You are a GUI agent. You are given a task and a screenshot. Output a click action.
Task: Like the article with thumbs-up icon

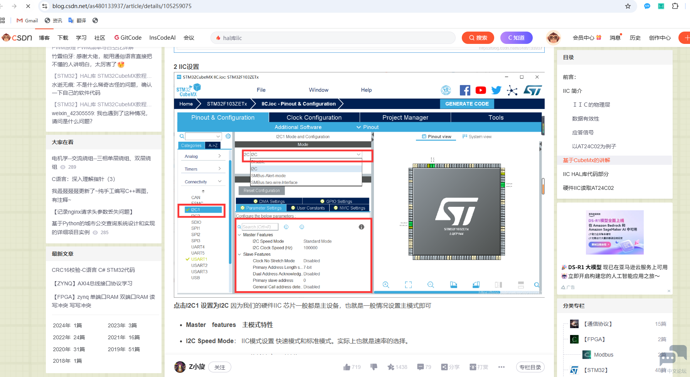(x=347, y=367)
